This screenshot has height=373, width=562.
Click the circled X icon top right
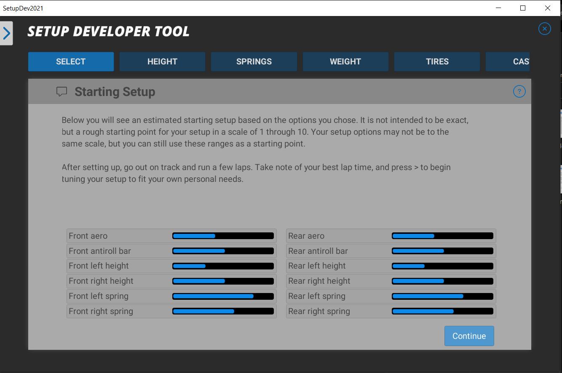click(544, 29)
